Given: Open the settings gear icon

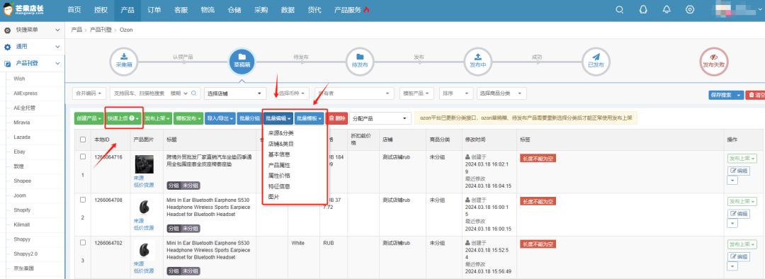Looking at the screenshot, I should 690,10.
